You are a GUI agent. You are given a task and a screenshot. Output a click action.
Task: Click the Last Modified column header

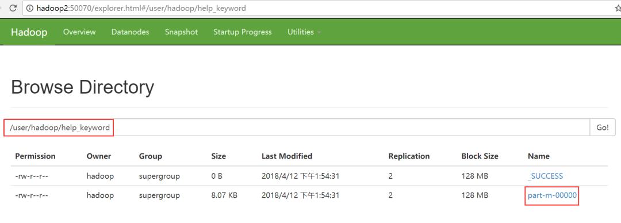(x=287, y=156)
